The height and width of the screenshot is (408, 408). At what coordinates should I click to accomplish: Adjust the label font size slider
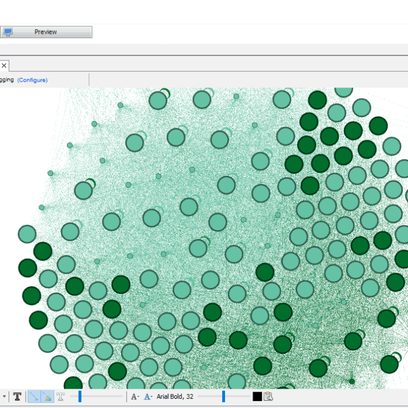pos(223,396)
